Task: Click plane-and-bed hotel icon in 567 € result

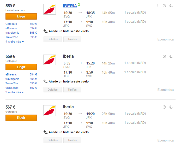Action: click(45, 132)
